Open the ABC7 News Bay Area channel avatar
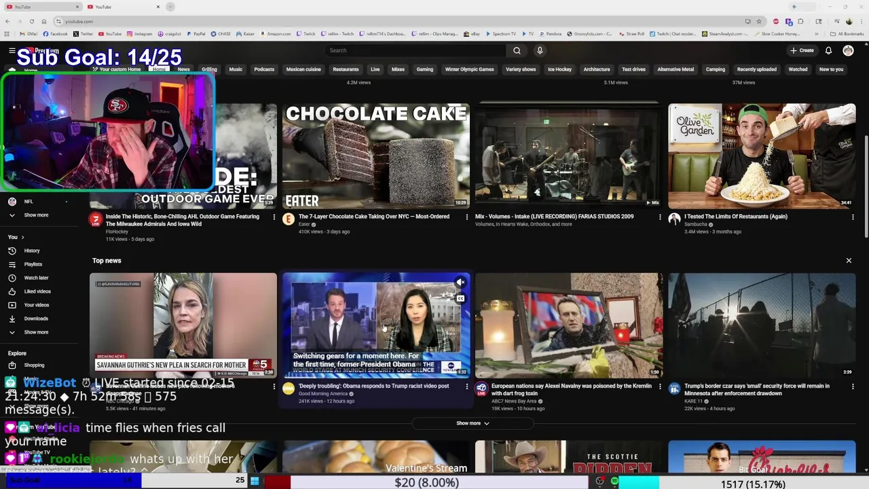869x489 pixels. (481, 388)
